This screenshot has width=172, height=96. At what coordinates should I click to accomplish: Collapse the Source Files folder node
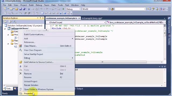(8, 44)
